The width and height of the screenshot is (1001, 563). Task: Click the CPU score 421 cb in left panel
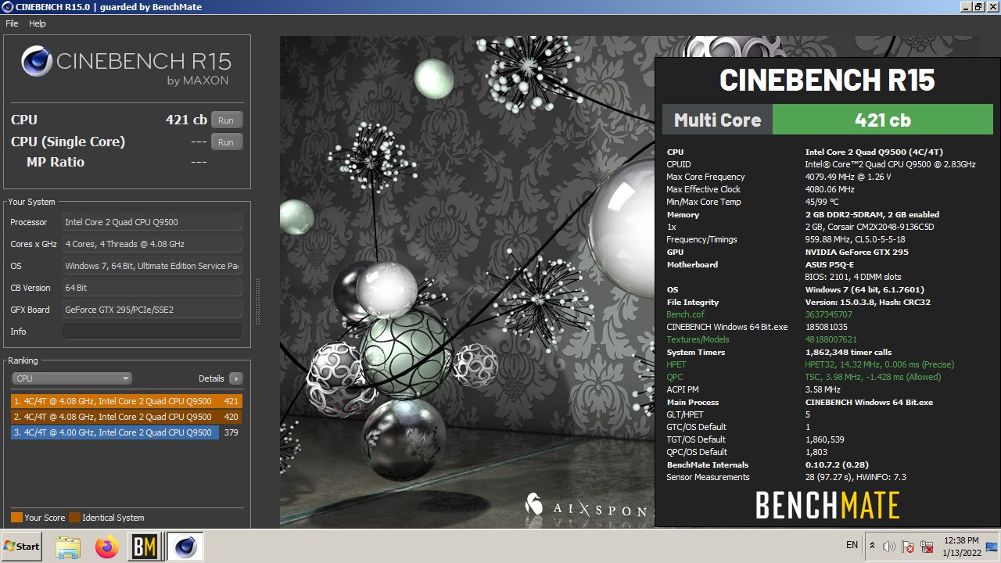click(x=186, y=120)
